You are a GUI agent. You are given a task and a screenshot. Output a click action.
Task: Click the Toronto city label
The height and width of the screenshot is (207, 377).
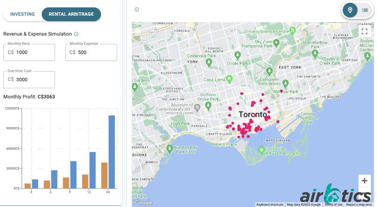[x=253, y=115]
